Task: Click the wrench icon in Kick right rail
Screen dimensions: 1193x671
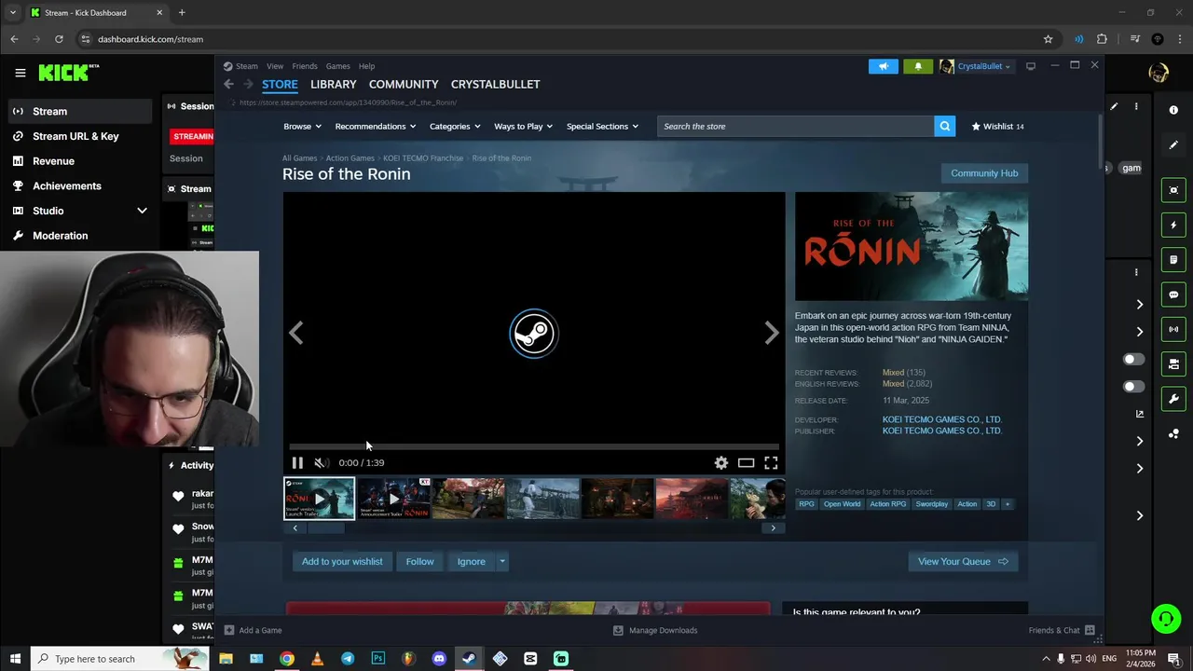Action: coord(1173,399)
